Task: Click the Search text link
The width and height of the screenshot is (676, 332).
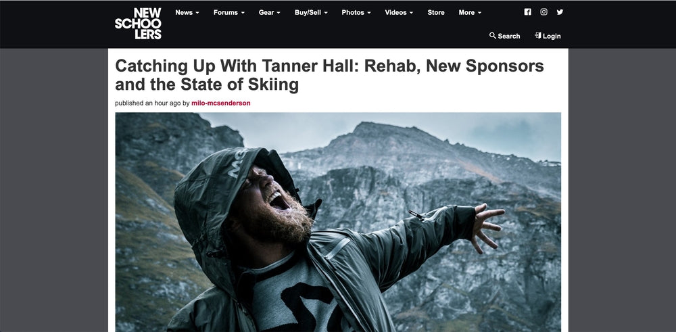Action: coord(509,37)
